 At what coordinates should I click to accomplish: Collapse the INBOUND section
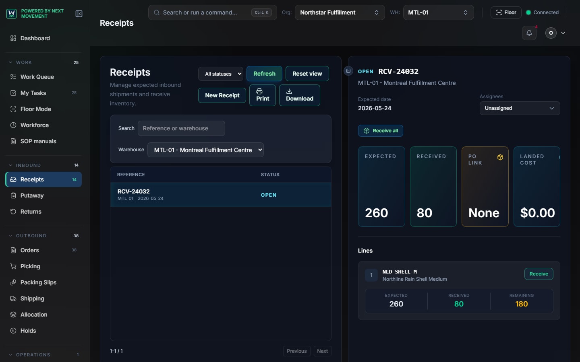(x=43, y=165)
